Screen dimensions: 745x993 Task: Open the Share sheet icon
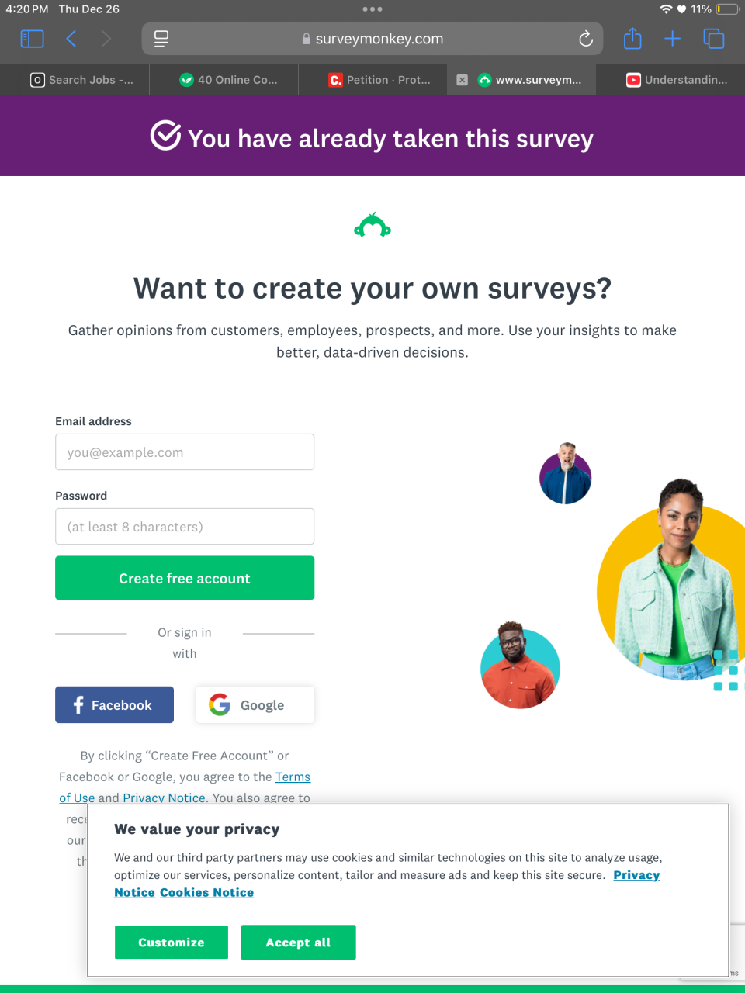pos(632,39)
